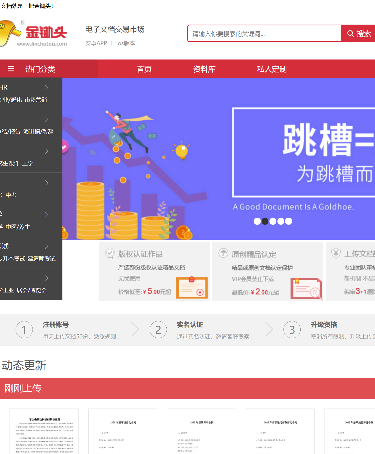Open the 原创精品认定 card title
Screen dimensions: 375x454
(254, 254)
